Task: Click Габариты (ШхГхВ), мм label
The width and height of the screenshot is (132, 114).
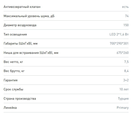Action: click(x=21, y=43)
